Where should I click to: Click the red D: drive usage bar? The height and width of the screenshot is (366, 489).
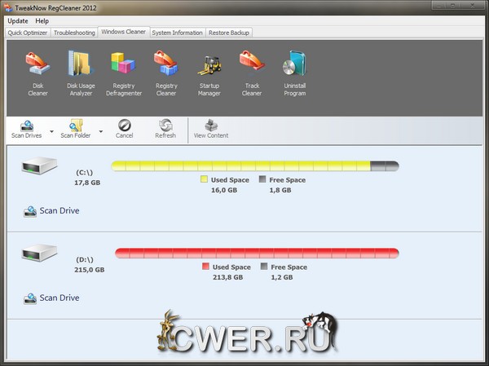pos(257,253)
